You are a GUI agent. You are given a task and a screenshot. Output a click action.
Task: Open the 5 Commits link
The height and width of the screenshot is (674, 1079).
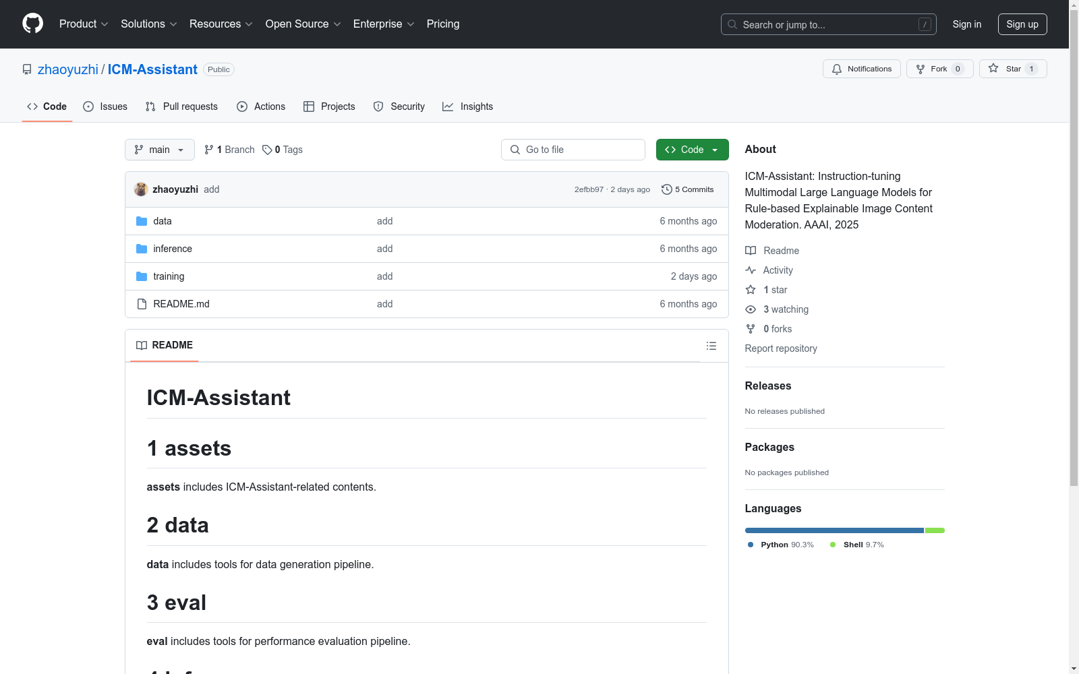(x=688, y=189)
